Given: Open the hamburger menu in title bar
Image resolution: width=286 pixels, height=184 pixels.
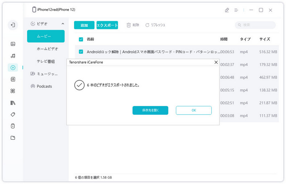Looking at the screenshot, I should pos(236,10).
